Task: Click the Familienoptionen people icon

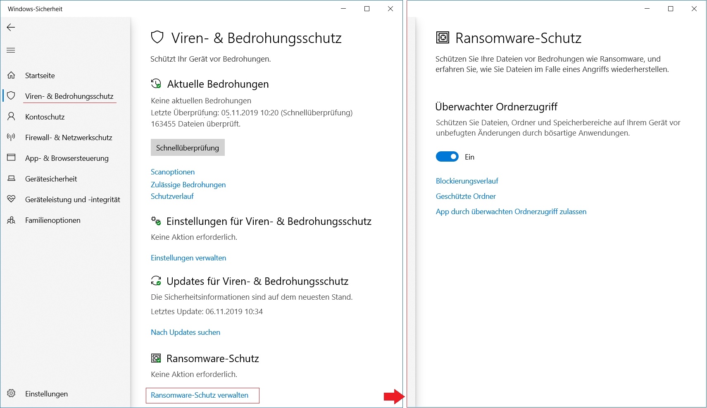Action: click(11, 220)
